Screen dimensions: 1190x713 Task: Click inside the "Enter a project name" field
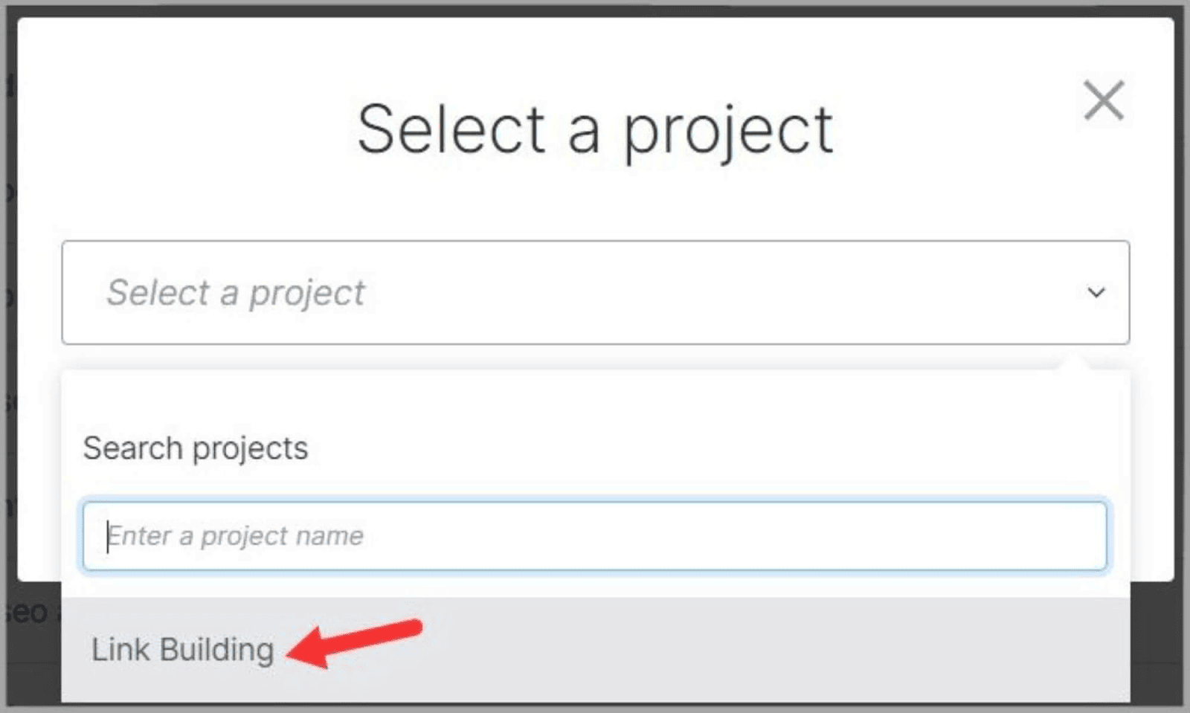coord(595,535)
